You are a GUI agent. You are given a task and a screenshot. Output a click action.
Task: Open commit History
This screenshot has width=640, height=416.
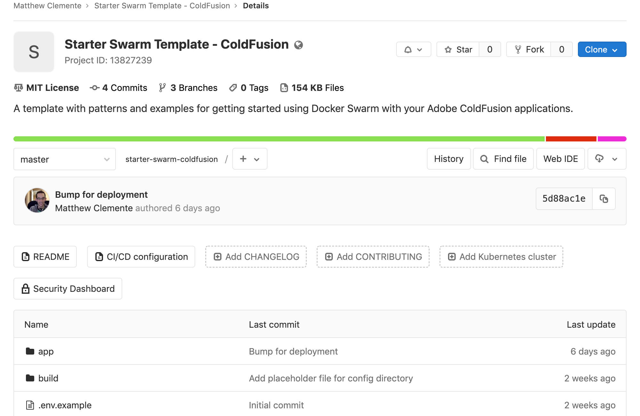(x=449, y=159)
